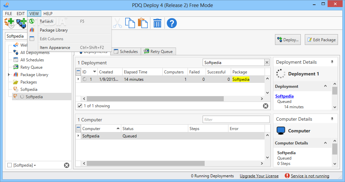Click the New Package toolbar icon
345x182 pixels.
coord(9,23)
